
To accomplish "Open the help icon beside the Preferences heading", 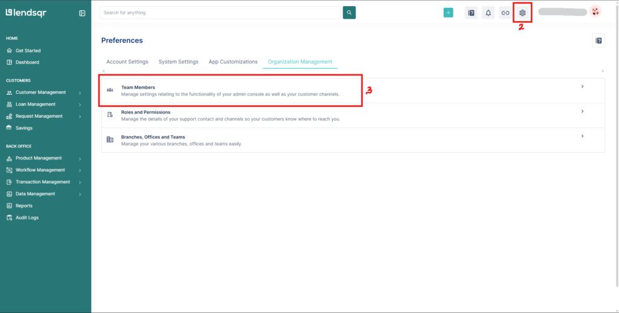I will tap(598, 40).
